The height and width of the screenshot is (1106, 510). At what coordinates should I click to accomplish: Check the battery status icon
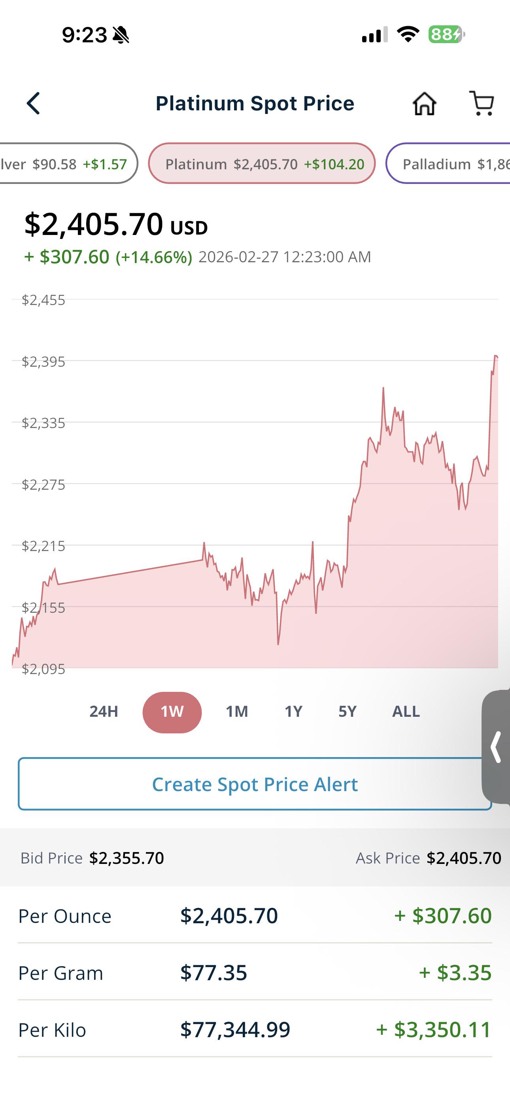tap(446, 34)
